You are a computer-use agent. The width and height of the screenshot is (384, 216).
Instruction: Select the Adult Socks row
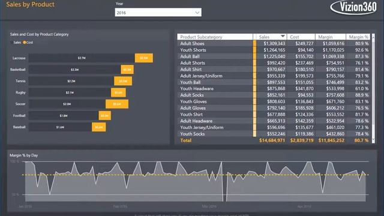point(274,95)
